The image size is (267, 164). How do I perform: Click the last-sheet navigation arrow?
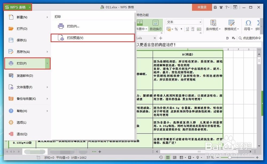[x=19, y=151]
